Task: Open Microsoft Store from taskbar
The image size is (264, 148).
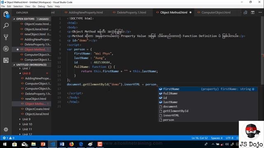Action: (14, 144)
